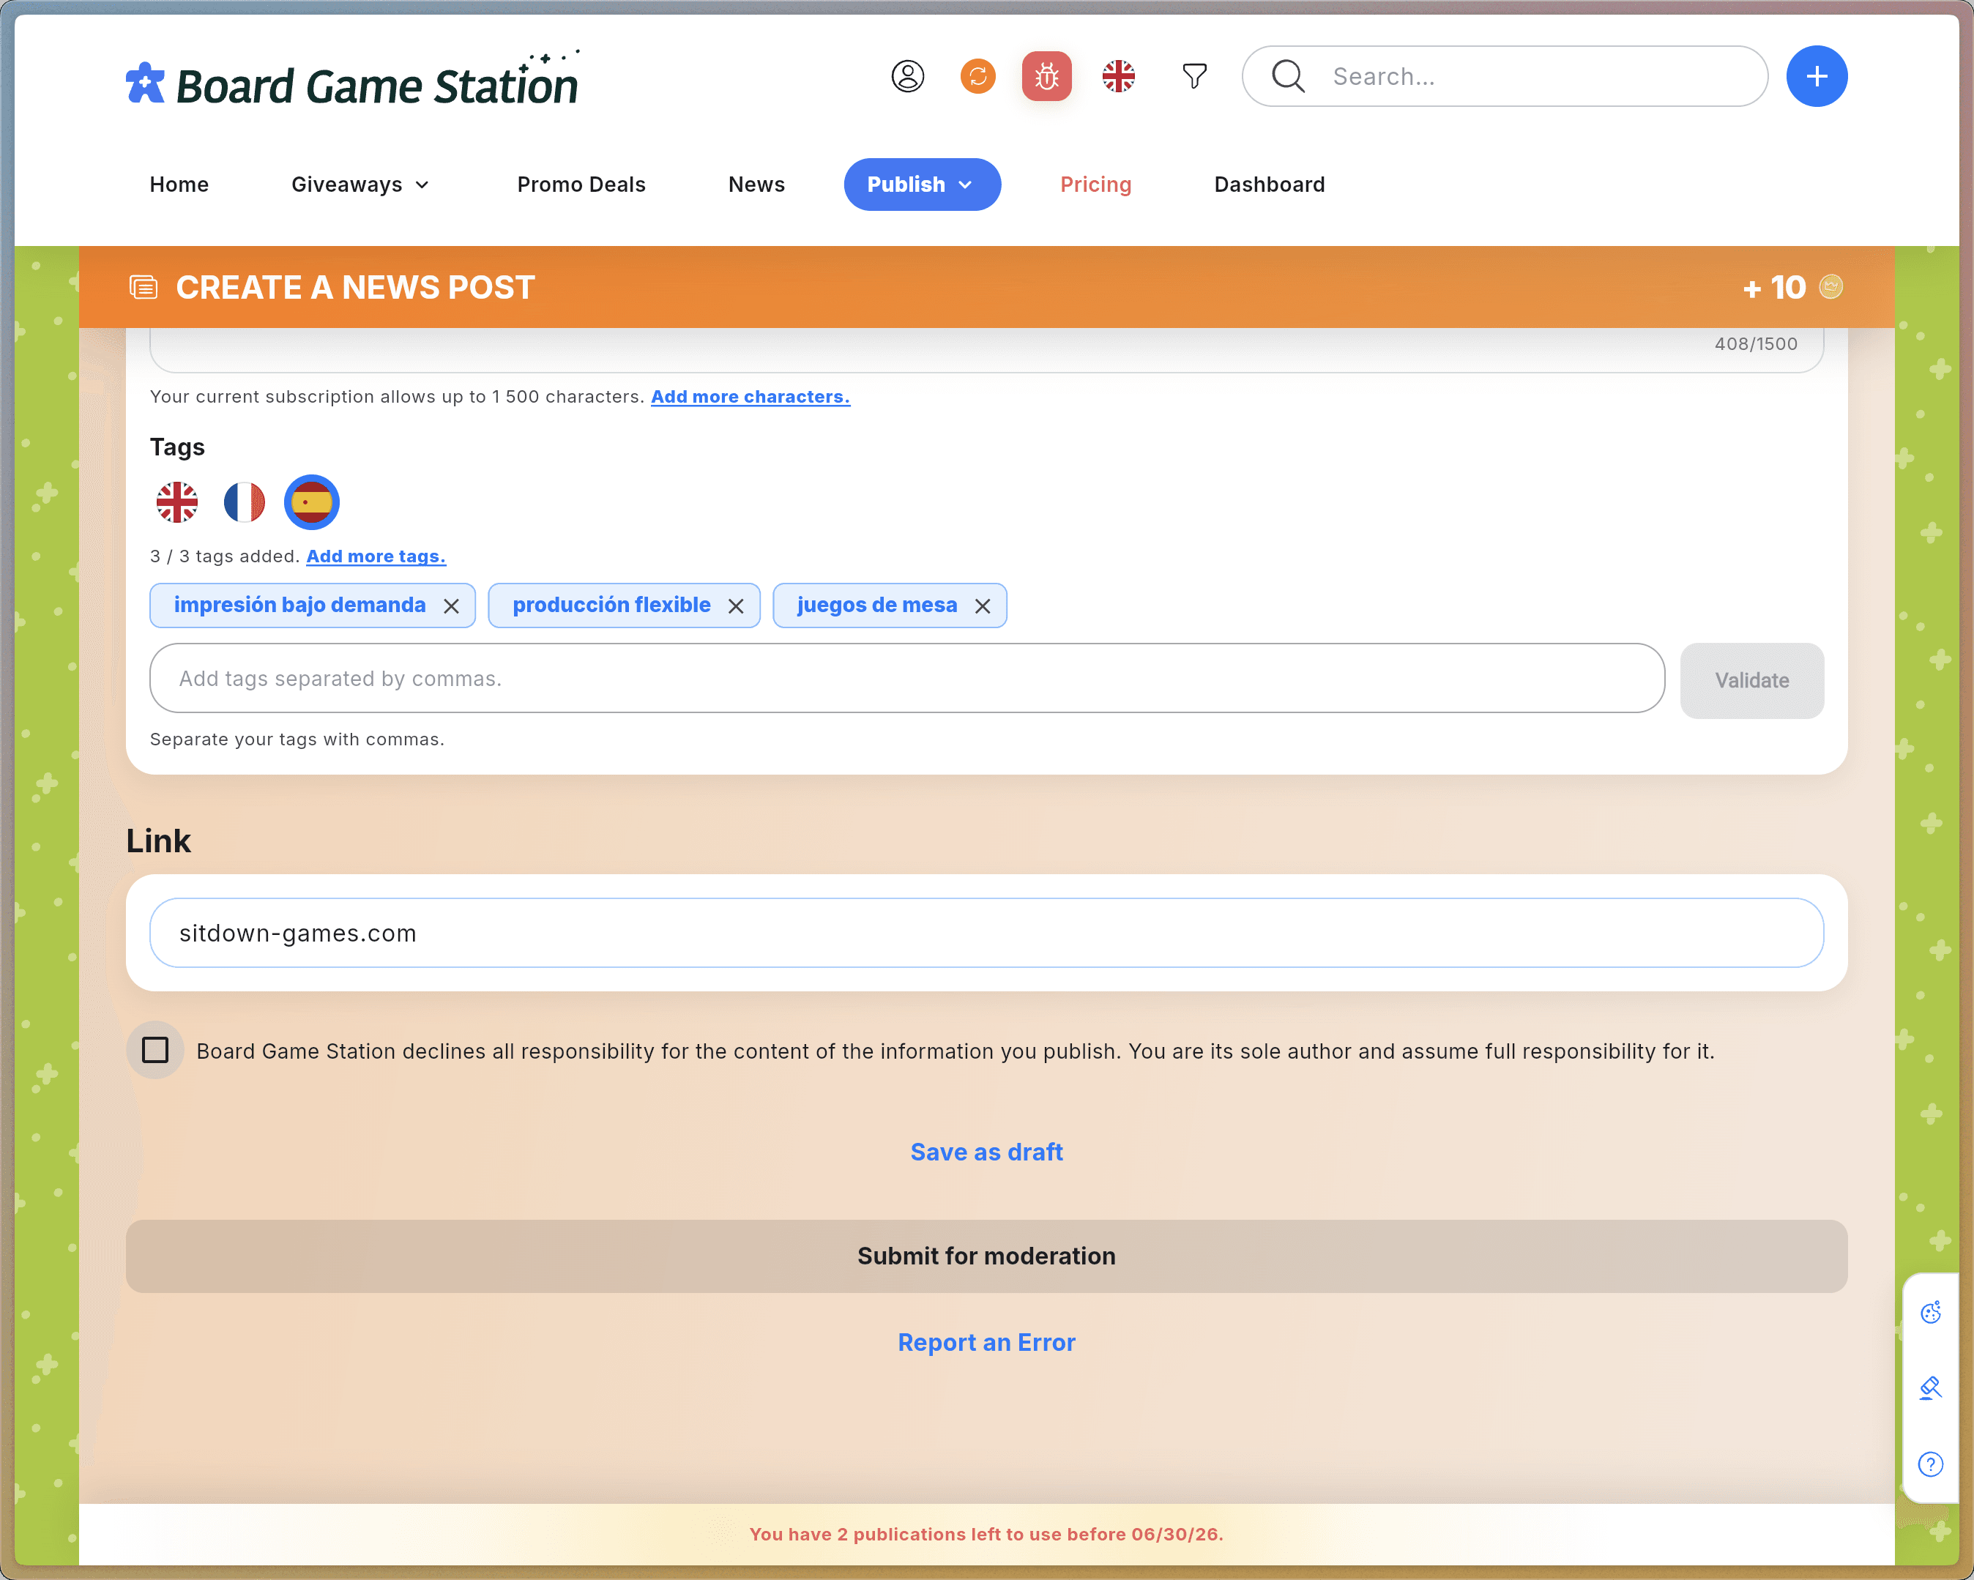Select the English flag tag language
This screenshot has width=1974, height=1580.
click(176, 502)
